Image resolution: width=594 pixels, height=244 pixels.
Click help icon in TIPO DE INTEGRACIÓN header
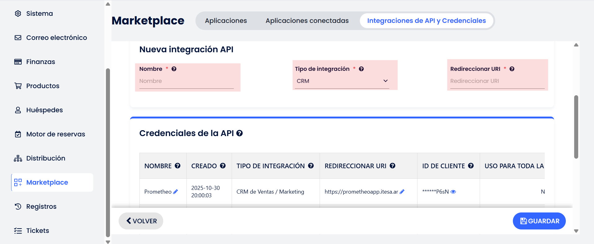(x=311, y=166)
